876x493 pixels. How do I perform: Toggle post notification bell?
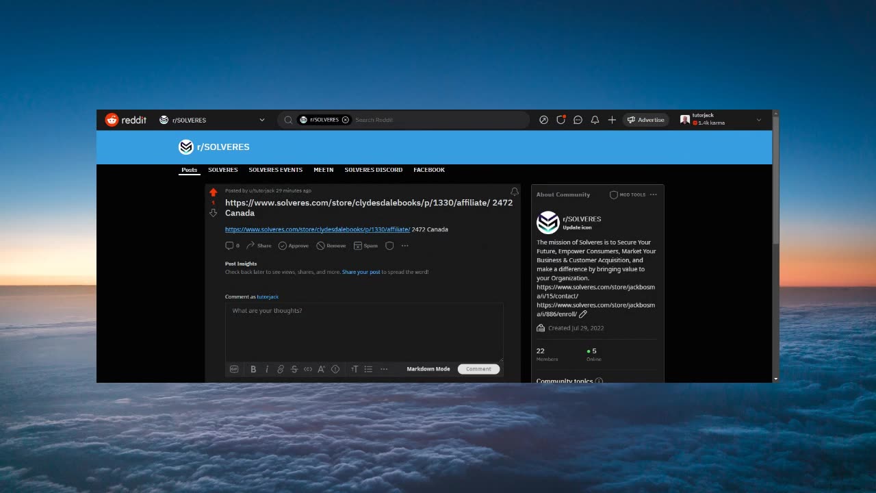tap(515, 192)
